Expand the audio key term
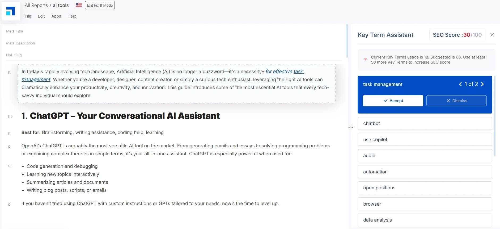The image size is (500, 229). [425, 156]
